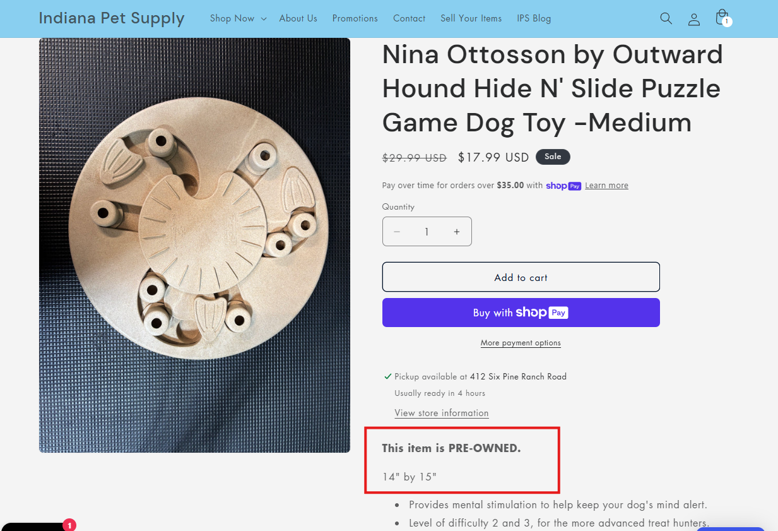Click the Learn more link

point(606,186)
